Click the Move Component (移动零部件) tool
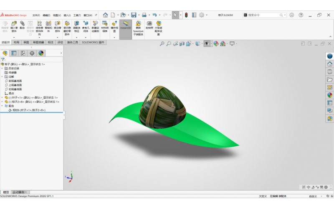 58,26
